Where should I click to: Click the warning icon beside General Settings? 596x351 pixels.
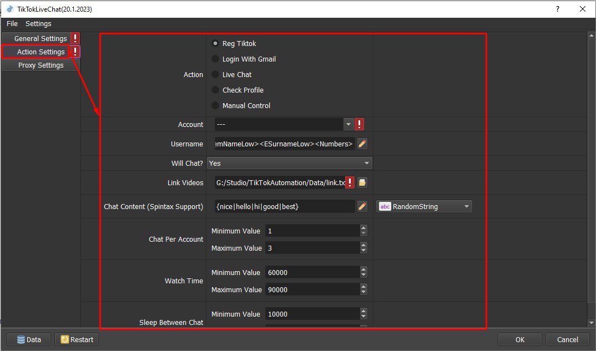pos(75,38)
